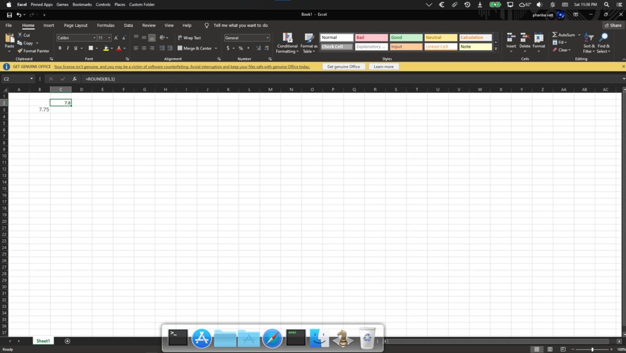Switch to the Review tab
Image resolution: width=626 pixels, height=353 pixels.
(x=149, y=25)
